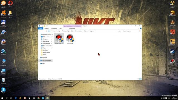This screenshot has width=178, height=100.
Task: Switch to Chrome in the taskbar
Action: click(x=38, y=98)
